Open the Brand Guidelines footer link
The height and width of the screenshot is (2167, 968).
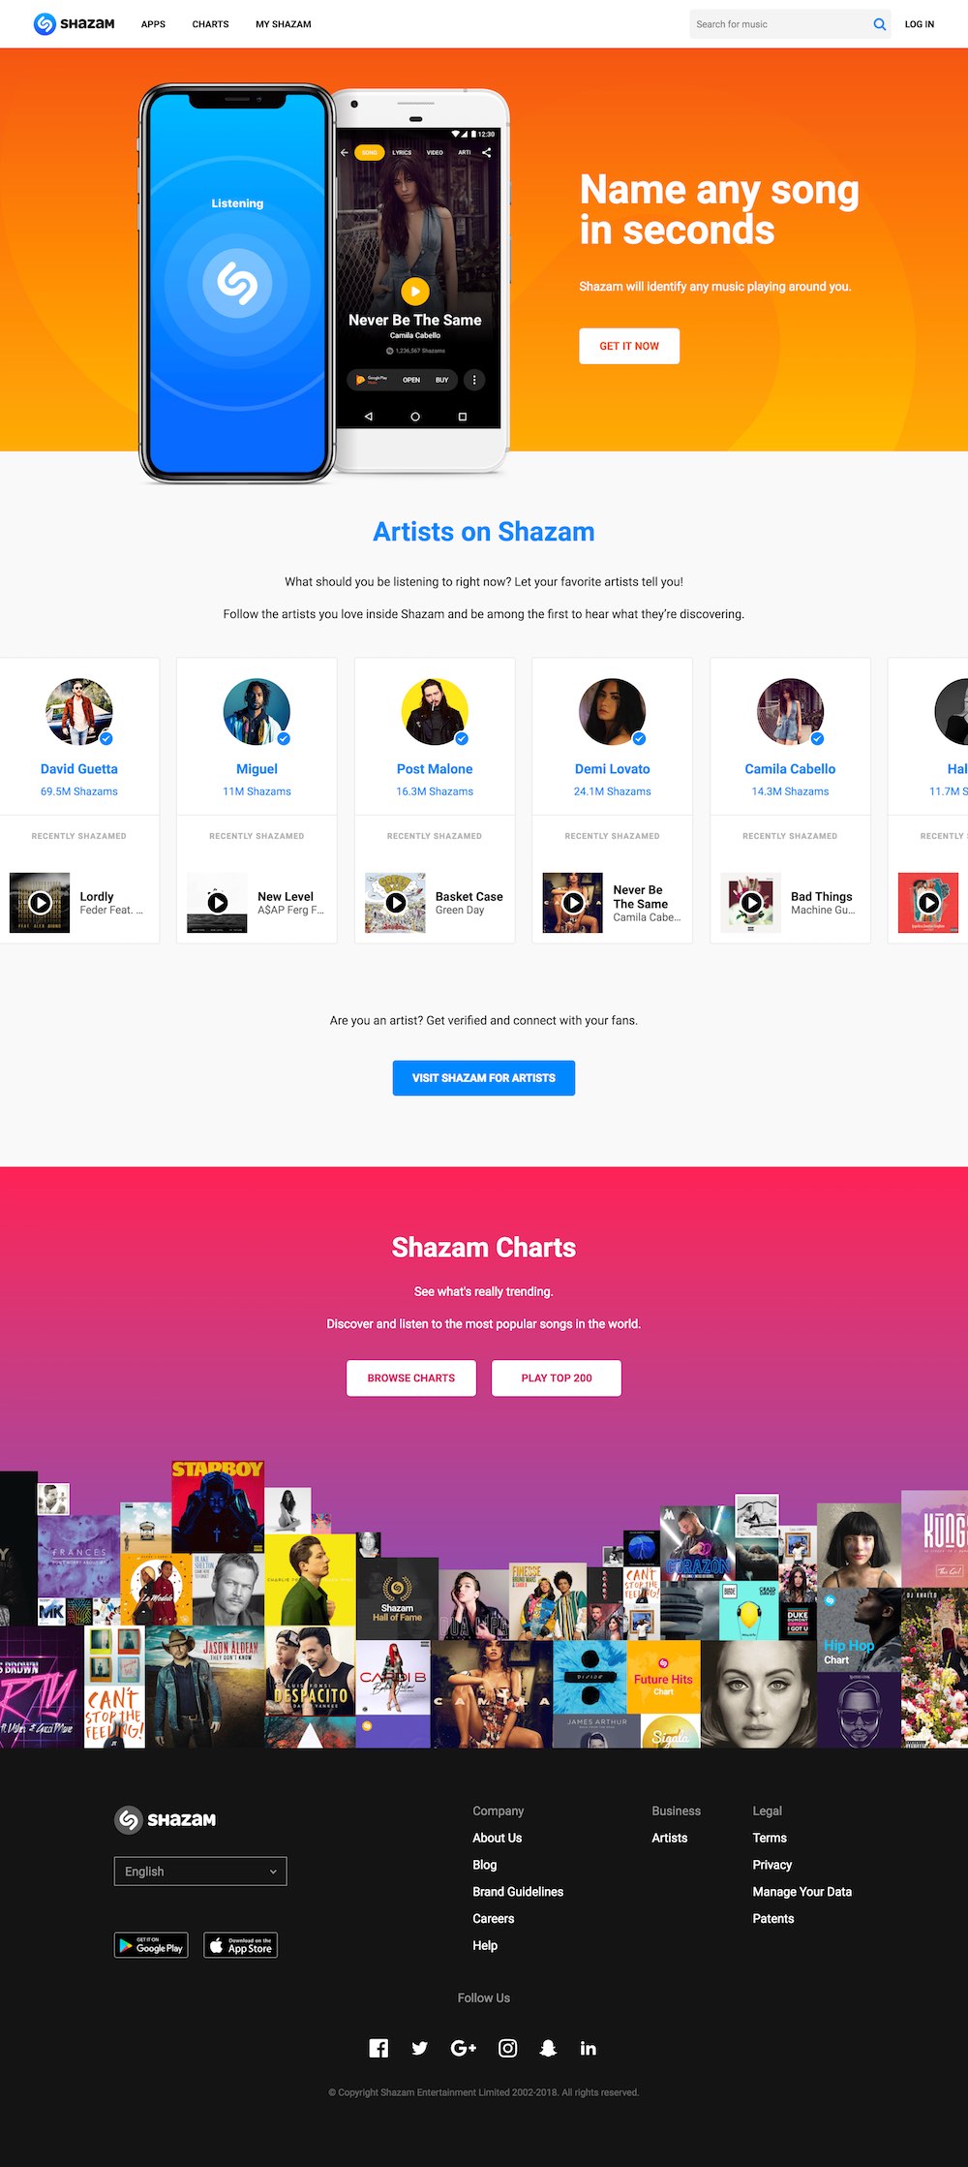(518, 1892)
